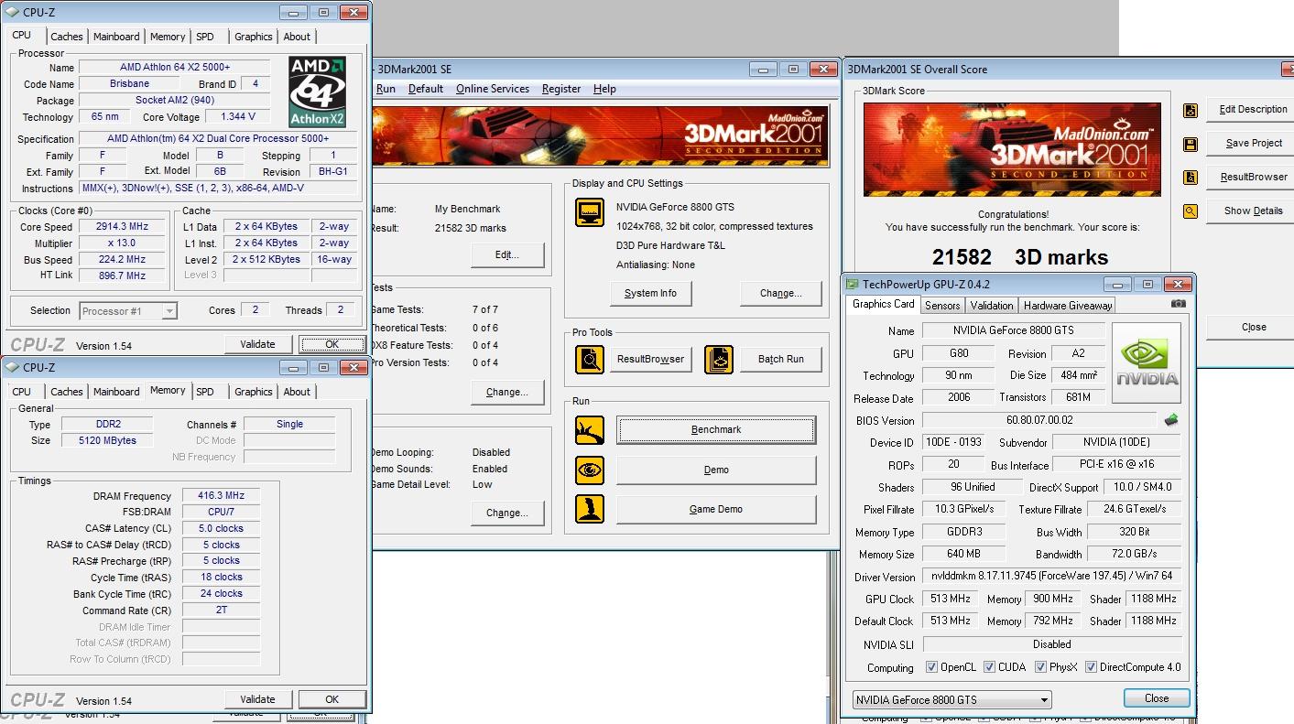Click the Batch Run button
Image resolution: width=1294 pixels, height=724 pixels.
coord(780,359)
